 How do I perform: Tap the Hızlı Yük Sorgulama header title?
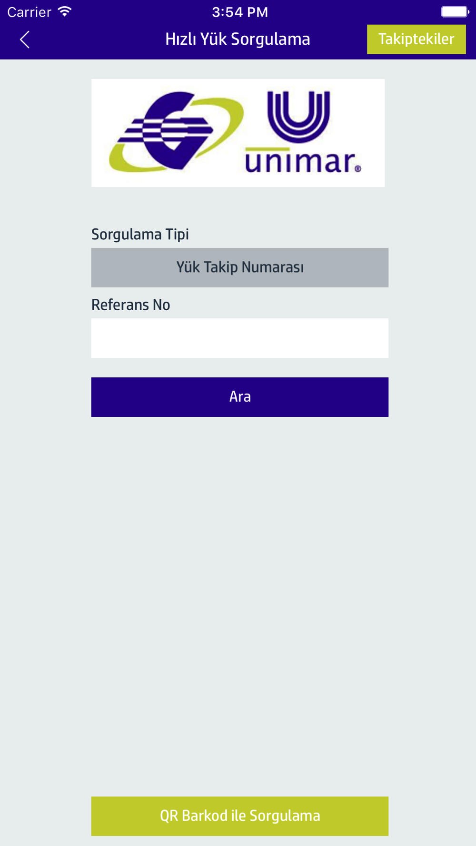pos(238,39)
